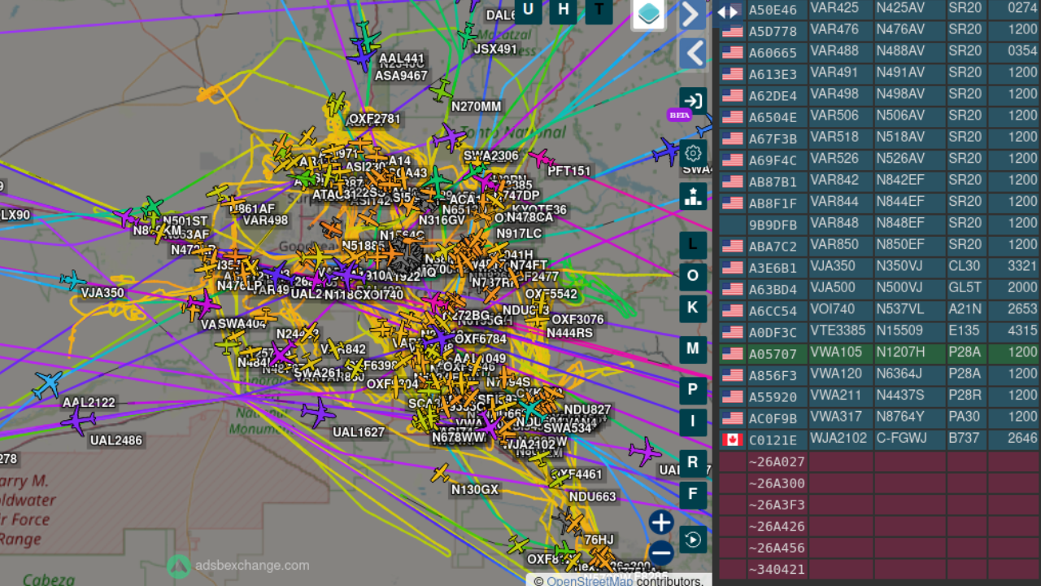Click the ~340421 row

pyautogui.click(x=878, y=569)
